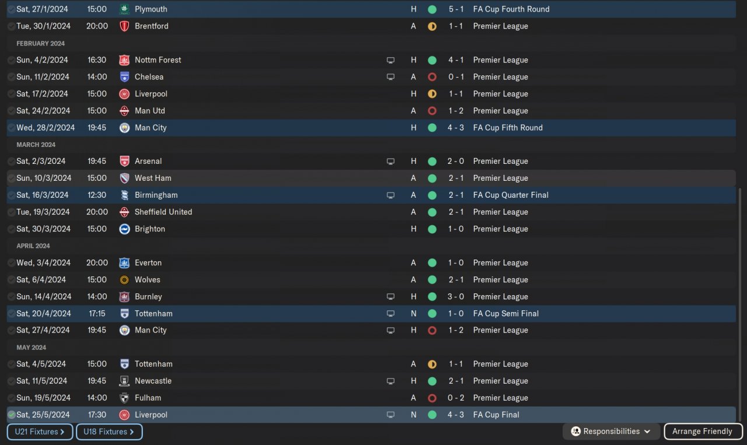The image size is (747, 445).
Task: Open U18 Fixtures page
Action: 109,432
